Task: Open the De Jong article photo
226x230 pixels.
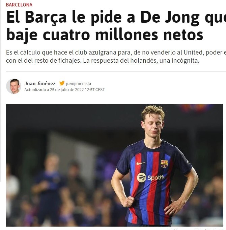Action: [x=115, y=165]
